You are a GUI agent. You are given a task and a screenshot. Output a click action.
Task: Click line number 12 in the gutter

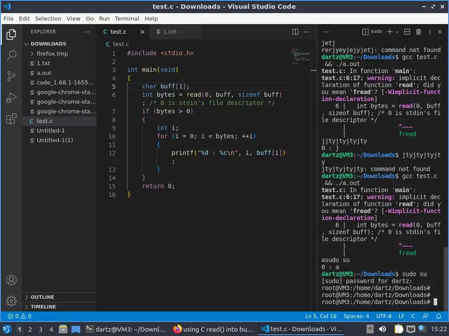(x=112, y=153)
